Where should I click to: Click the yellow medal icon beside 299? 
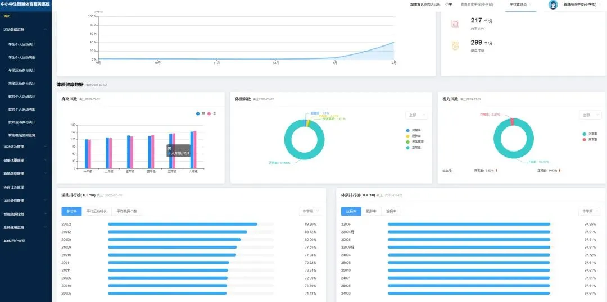click(x=455, y=46)
